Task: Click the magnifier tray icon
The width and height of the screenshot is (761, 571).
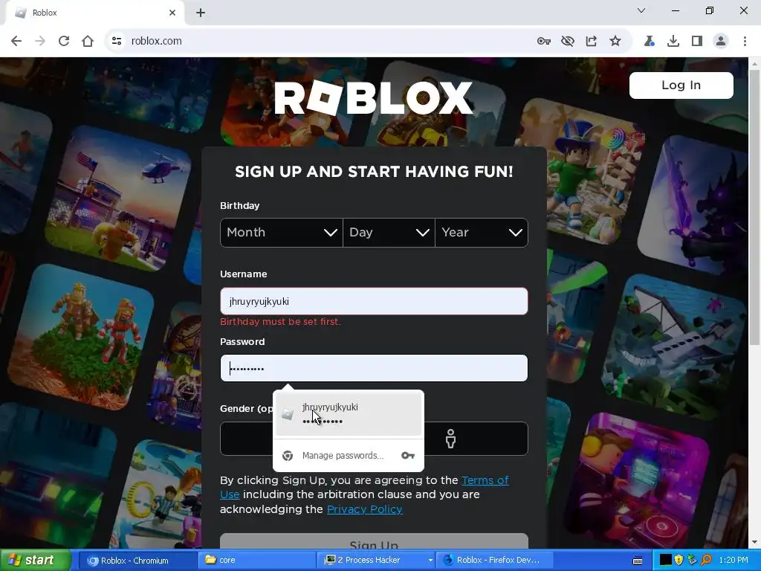Action: coord(706,561)
